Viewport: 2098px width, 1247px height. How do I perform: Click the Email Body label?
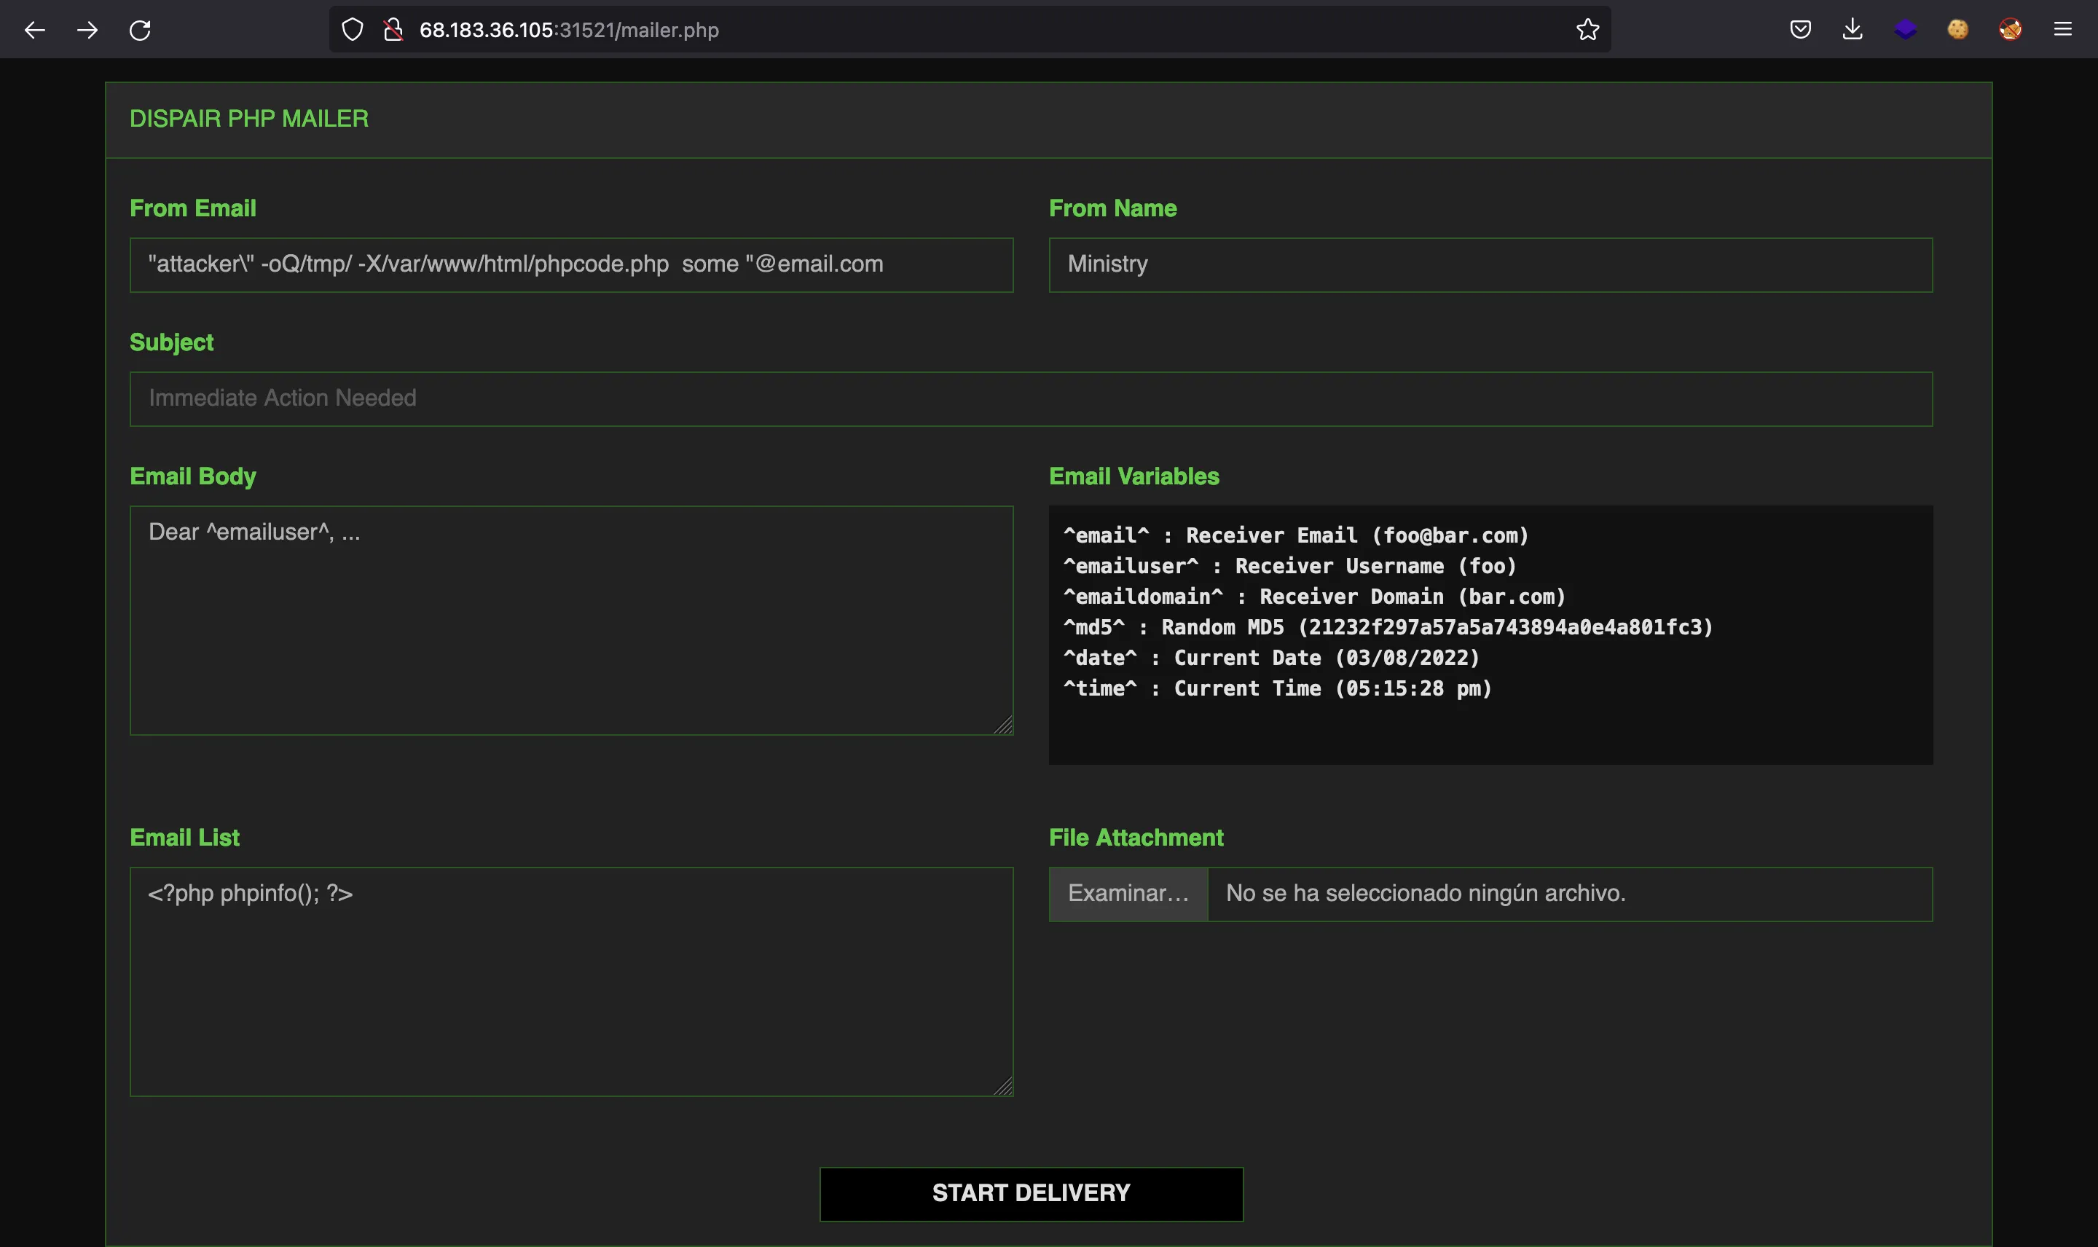[x=192, y=476]
